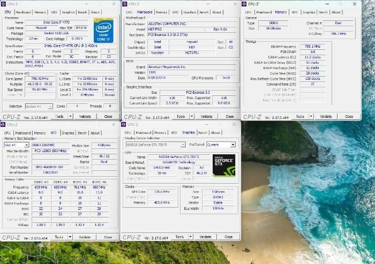Viewport: 375px width, 264px height.
Task: Switch to Graphics tab in the Memory window
Action: (309, 12)
